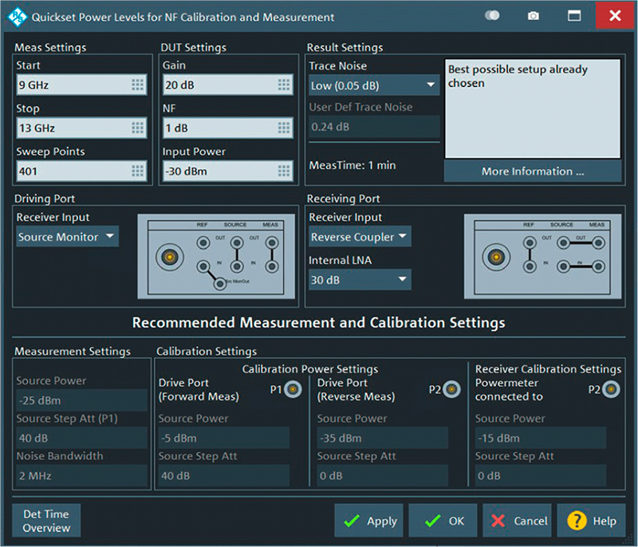Click the Help button
638x547 pixels.
(591, 521)
